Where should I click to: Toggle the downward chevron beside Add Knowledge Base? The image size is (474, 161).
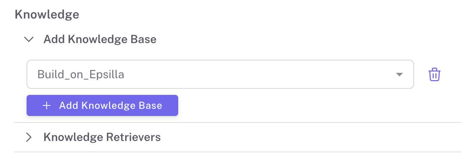29,39
